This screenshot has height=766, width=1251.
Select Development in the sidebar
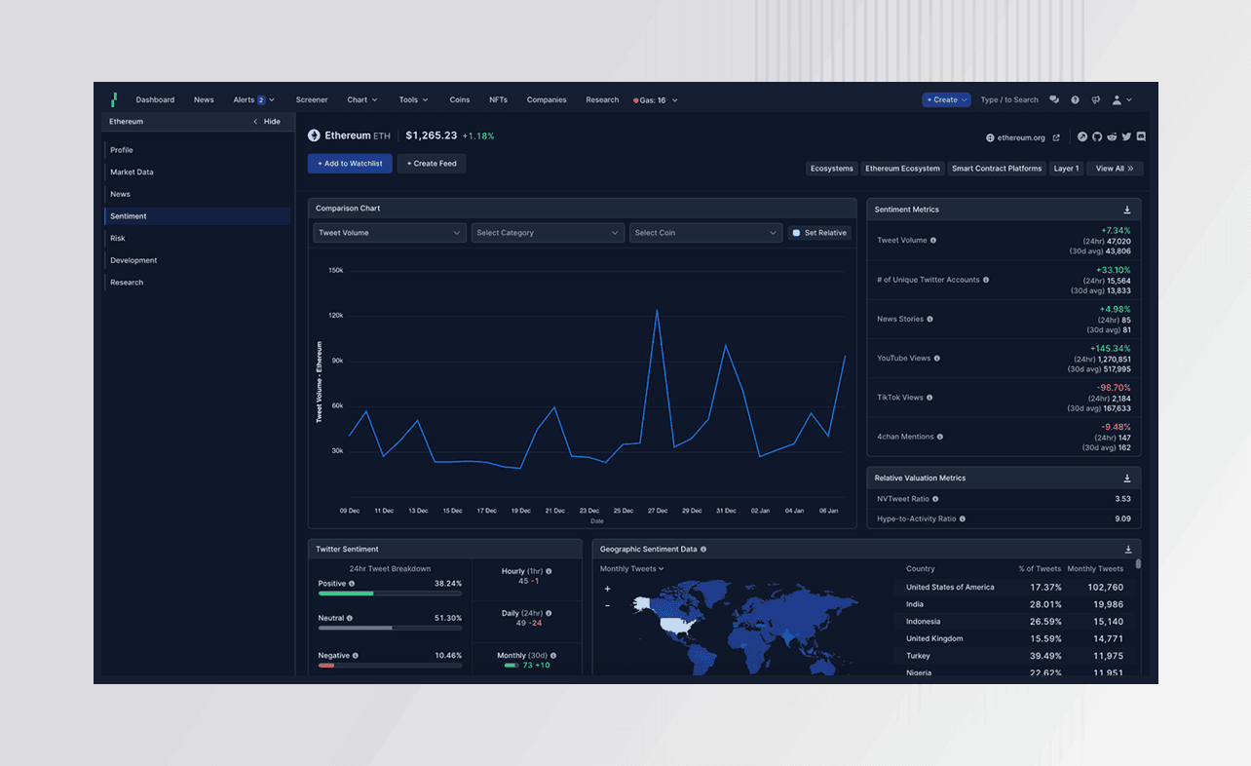pos(198,260)
